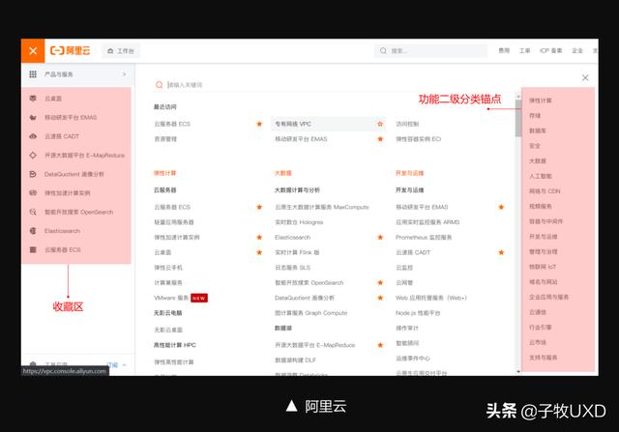
Task: Open 轻量应用服务器 link
Action: tap(174, 222)
